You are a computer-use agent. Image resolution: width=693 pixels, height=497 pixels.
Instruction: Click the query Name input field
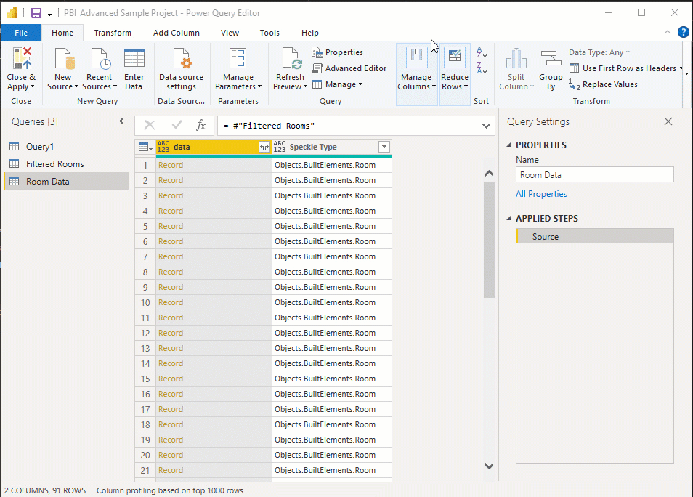[594, 175]
